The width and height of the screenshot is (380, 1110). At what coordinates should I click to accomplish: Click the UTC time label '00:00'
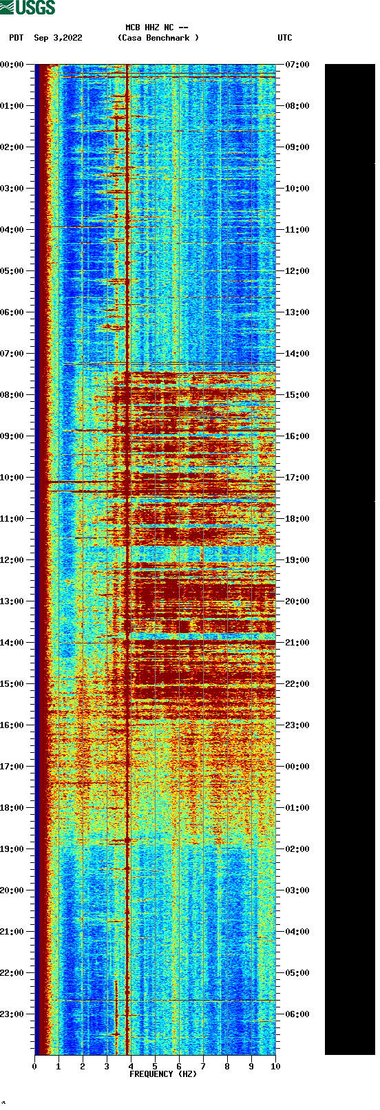(297, 767)
